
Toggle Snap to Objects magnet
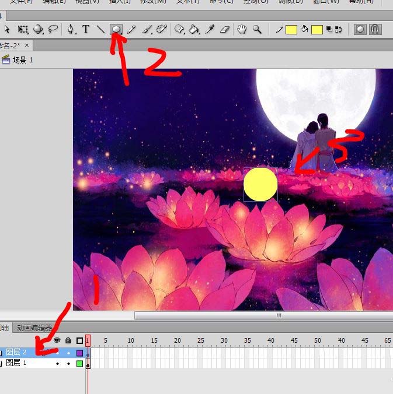(375, 29)
